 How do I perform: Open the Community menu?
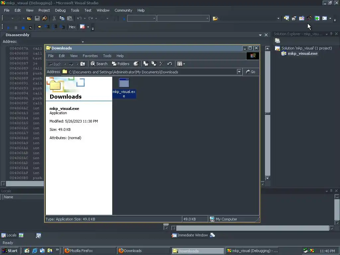124,10
